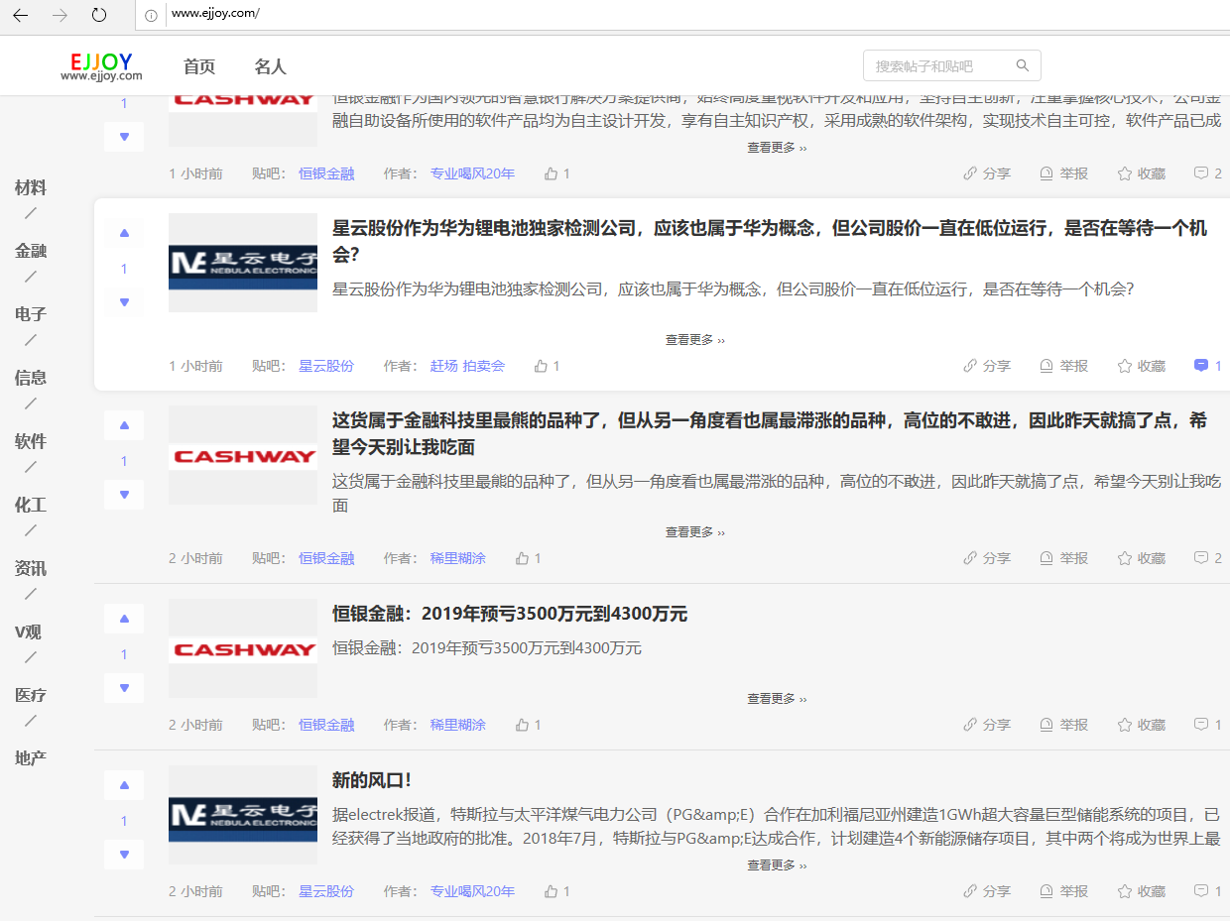The image size is (1230, 921).
Task: Open the 星云电子 thumbnail of Huawei battery post
Action: [243, 263]
